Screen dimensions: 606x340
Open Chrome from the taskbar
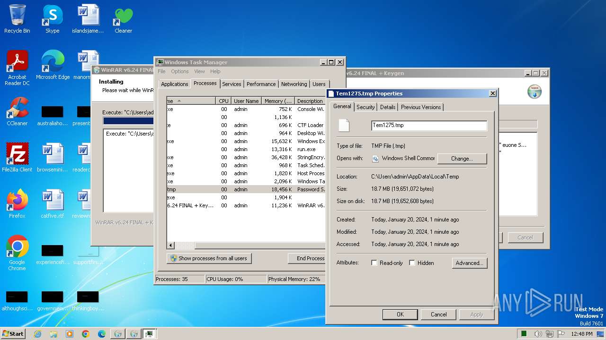point(86,334)
